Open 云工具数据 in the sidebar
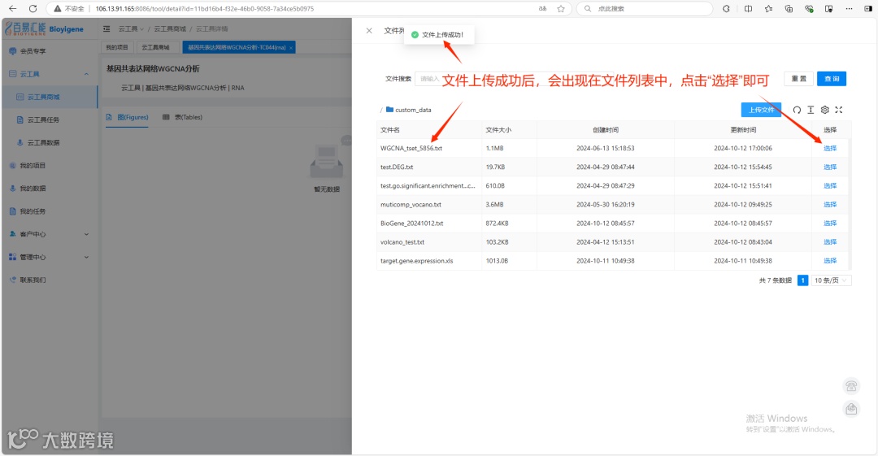 (x=43, y=143)
